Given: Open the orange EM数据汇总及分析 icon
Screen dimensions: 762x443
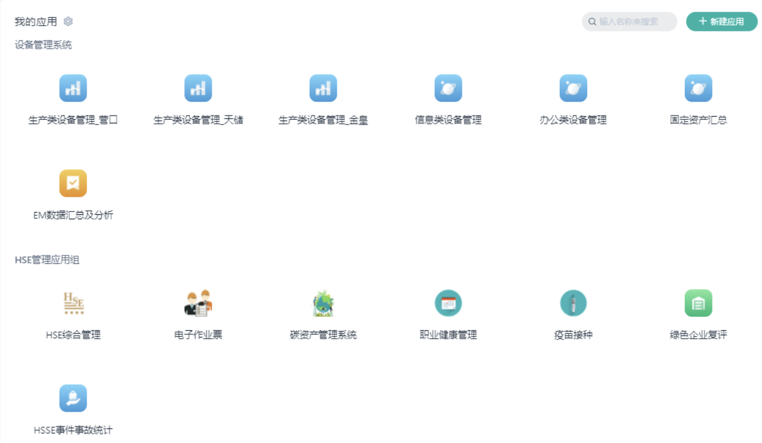Looking at the screenshot, I should tap(73, 184).
